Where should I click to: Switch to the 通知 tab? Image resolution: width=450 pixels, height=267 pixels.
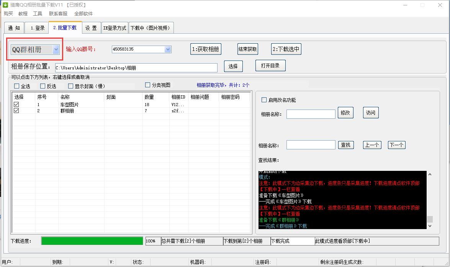[x=14, y=28]
